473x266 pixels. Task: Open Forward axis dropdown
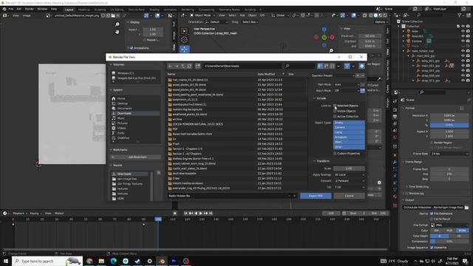point(349,180)
